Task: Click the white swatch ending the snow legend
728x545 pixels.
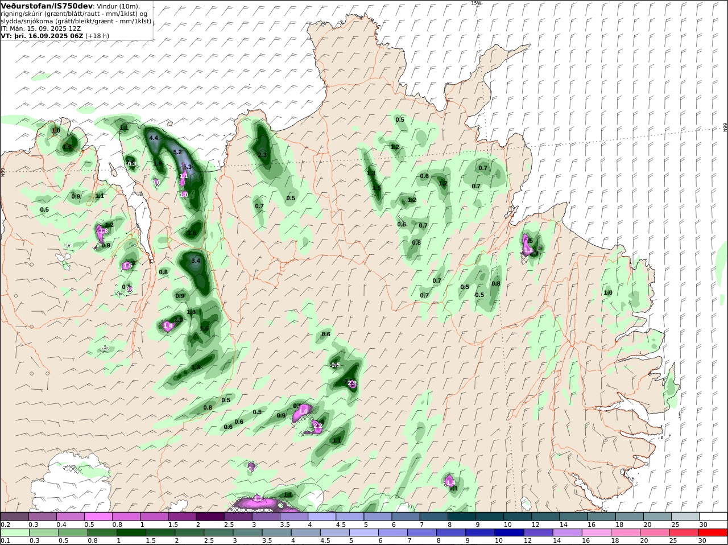Action: 714,516
